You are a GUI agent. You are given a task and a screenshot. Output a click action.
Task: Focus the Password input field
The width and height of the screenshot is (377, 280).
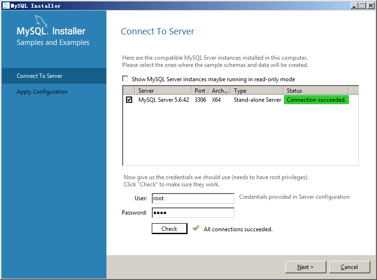coord(193,213)
